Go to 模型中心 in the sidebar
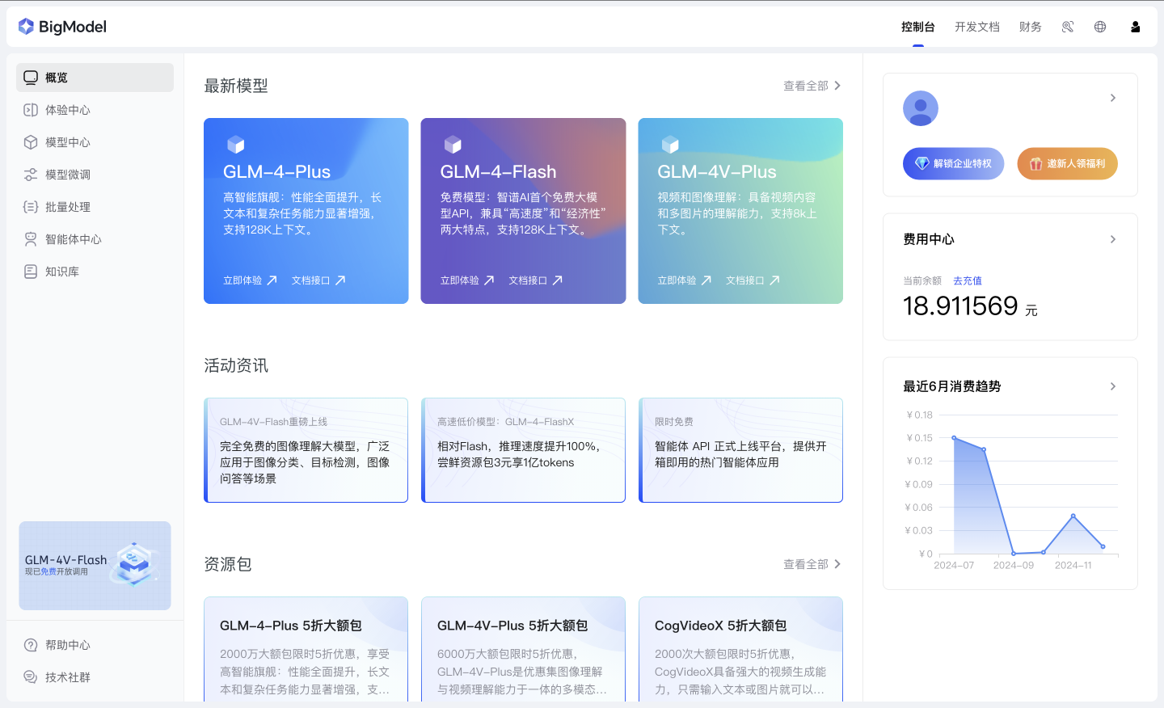The height and width of the screenshot is (708, 1164). click(95, 142)
